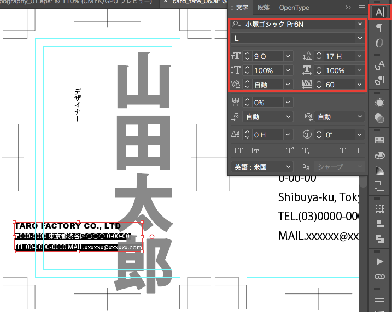
Task: Open the Paragraph panel icon in dock
Action: [379, 28]
